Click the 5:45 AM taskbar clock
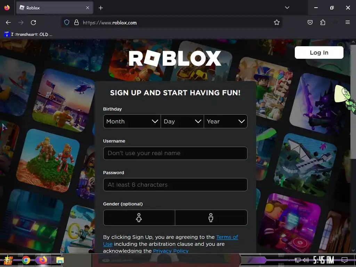The height and width of the screenshot is (267, 356). (324, 260)
